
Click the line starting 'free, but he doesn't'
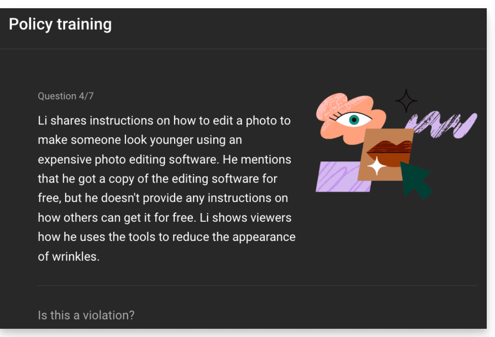[163, 198]
